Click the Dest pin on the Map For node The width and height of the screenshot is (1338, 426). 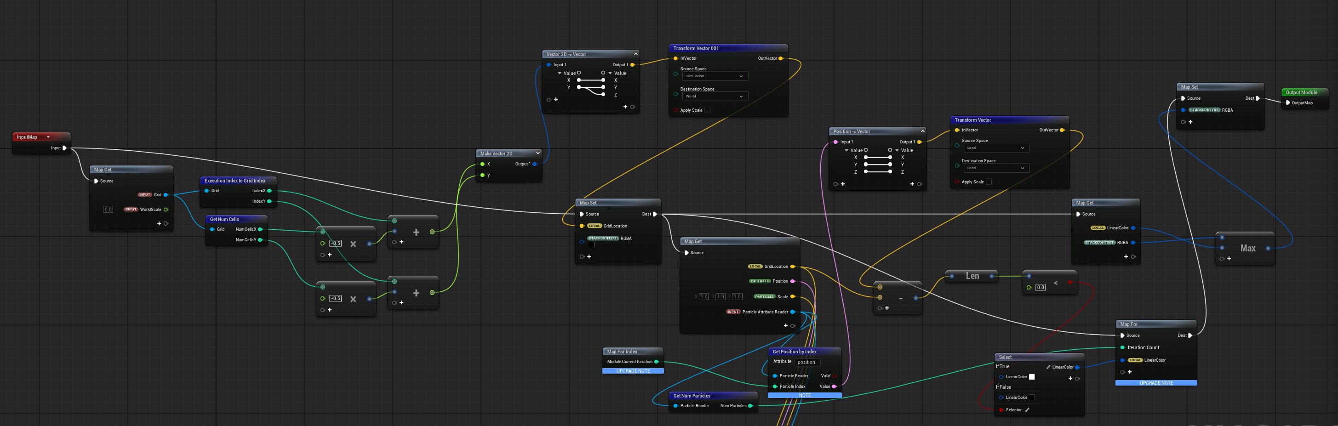[1190, 336]
